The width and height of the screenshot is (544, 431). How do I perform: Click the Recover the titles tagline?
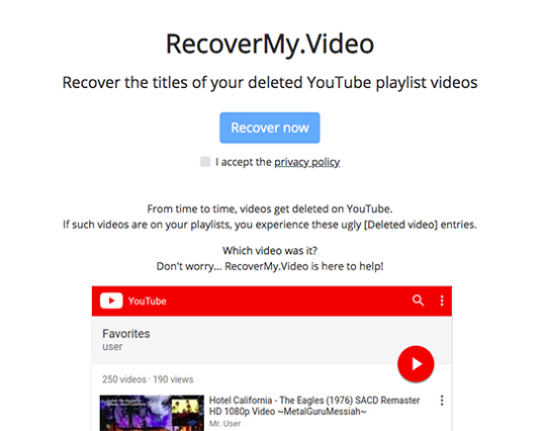[270, 83]
